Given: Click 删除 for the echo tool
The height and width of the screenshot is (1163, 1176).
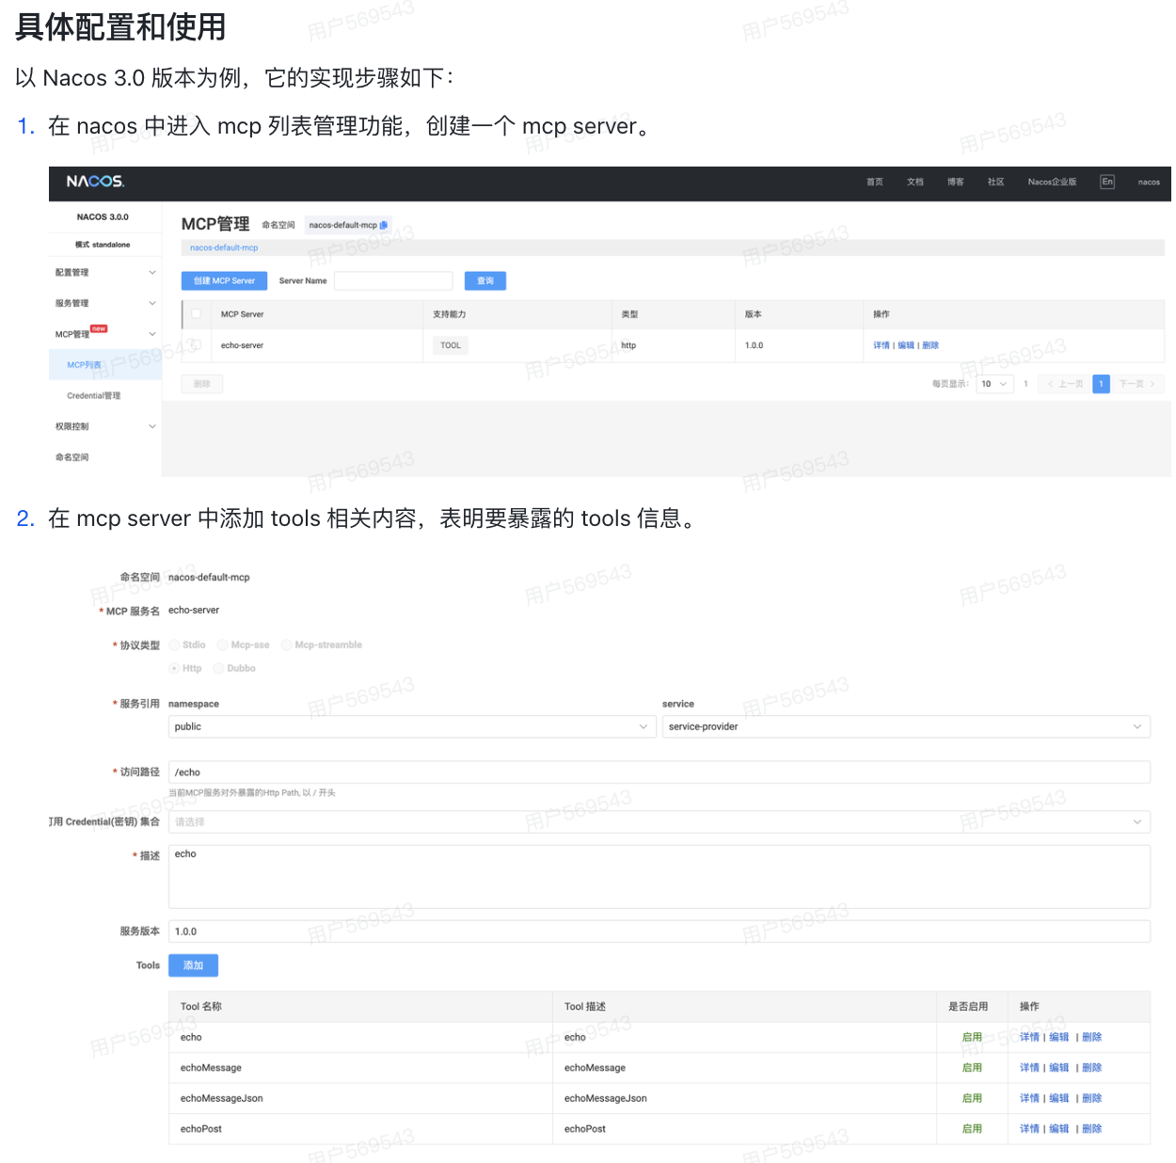Looking at the screenshot, I should point(1091,1037).
